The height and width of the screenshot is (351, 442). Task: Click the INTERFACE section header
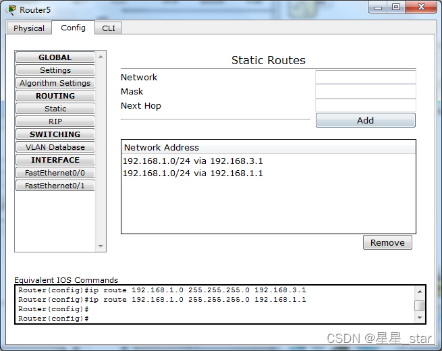pyautogui.click(x=55, y=160)
